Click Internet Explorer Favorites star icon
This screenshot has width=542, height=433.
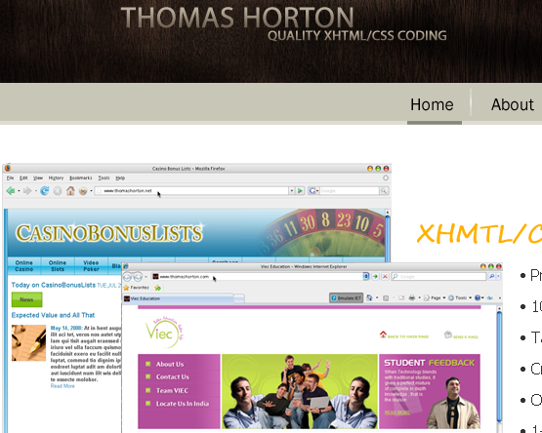pyautogui.click(x=127, y=288)
